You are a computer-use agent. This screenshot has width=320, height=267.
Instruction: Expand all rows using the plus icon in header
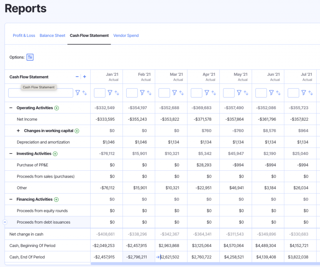pos(84,76)
